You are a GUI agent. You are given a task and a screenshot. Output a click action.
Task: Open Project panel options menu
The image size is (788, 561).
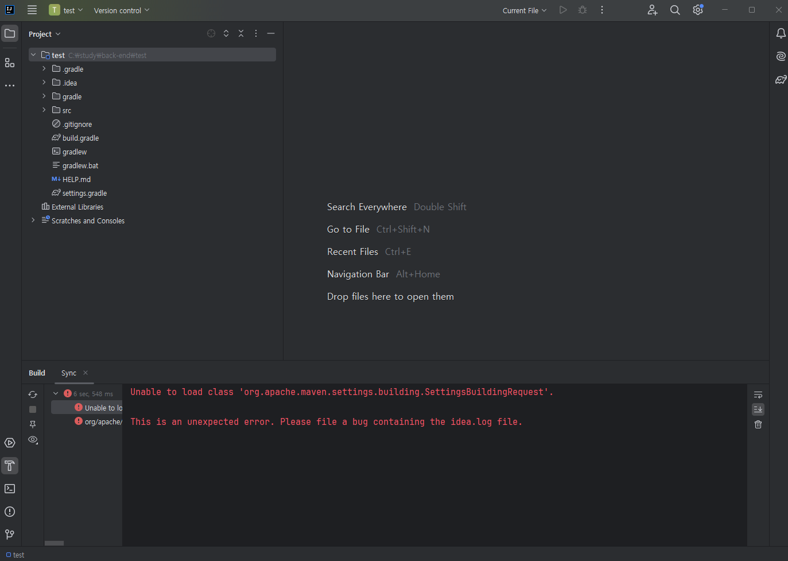(x=256, y=33)
